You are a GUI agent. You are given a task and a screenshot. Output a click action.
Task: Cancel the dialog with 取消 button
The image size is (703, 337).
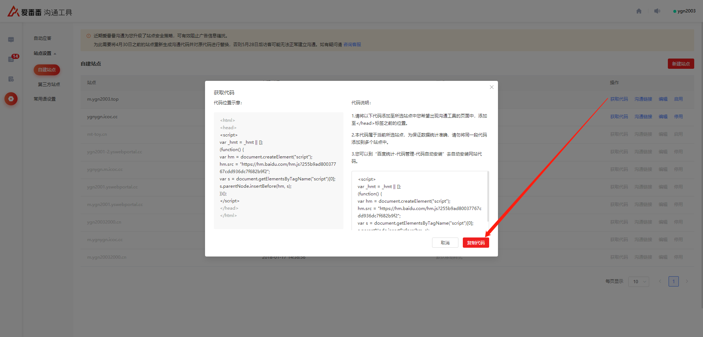pyautogui.click(x=445, y=243)
